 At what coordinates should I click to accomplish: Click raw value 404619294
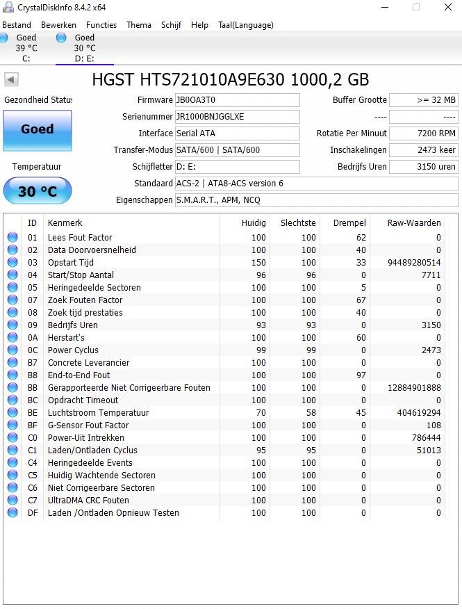click(x=418, y=412)
